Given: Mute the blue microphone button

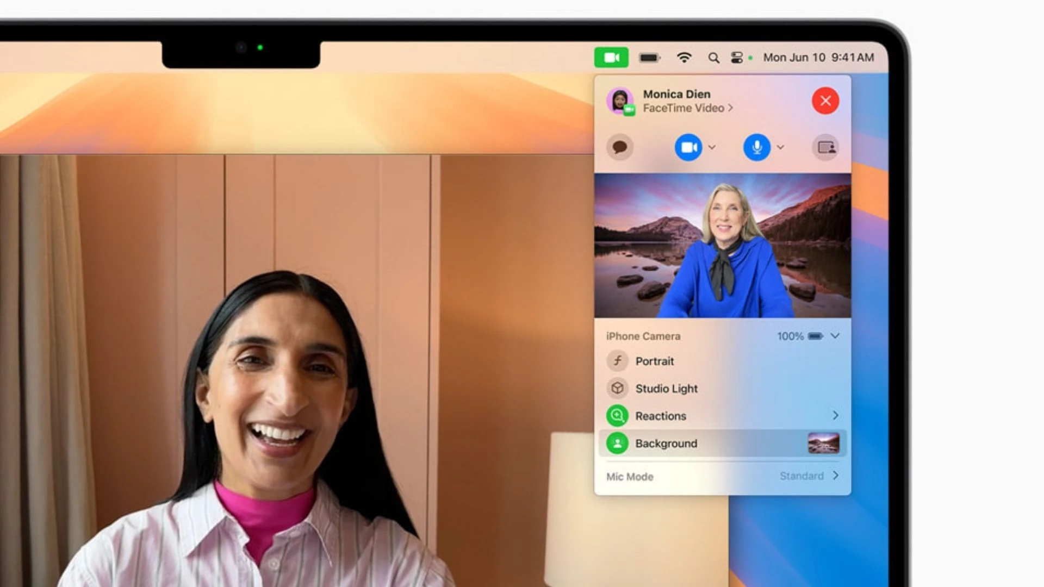Looking at the screenshot, I should point(757,147).
